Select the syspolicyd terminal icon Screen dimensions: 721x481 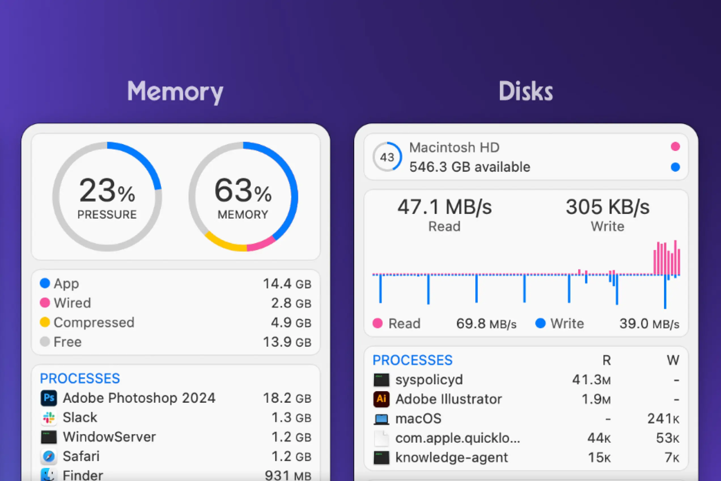(381, 380)
